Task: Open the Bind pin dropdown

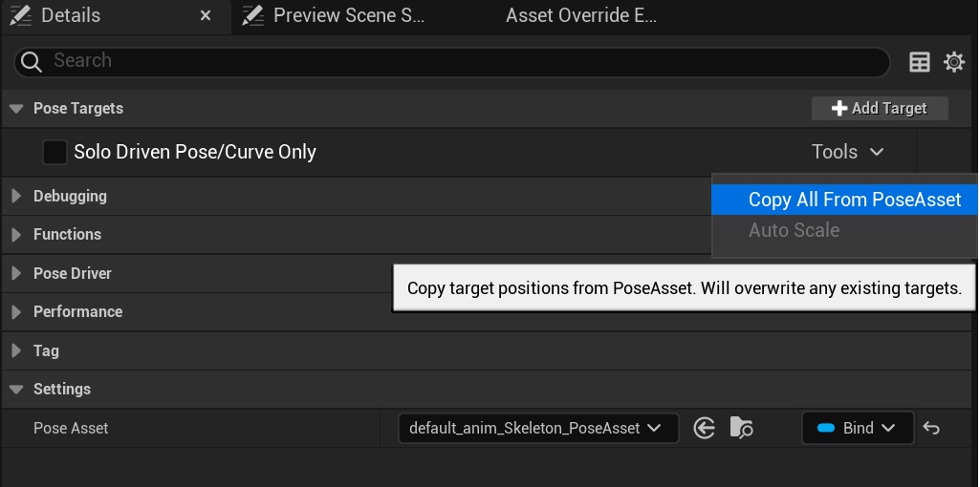Action: pos(857,428)
